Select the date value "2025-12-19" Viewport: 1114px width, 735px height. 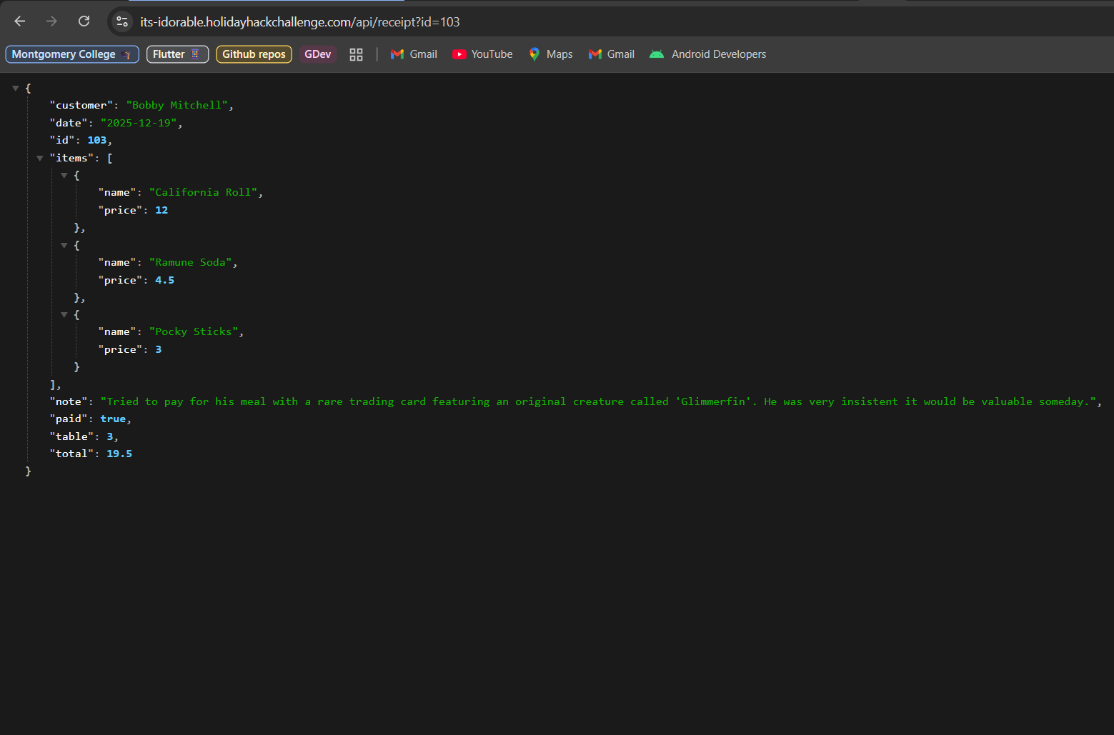[x=139, y=123]
